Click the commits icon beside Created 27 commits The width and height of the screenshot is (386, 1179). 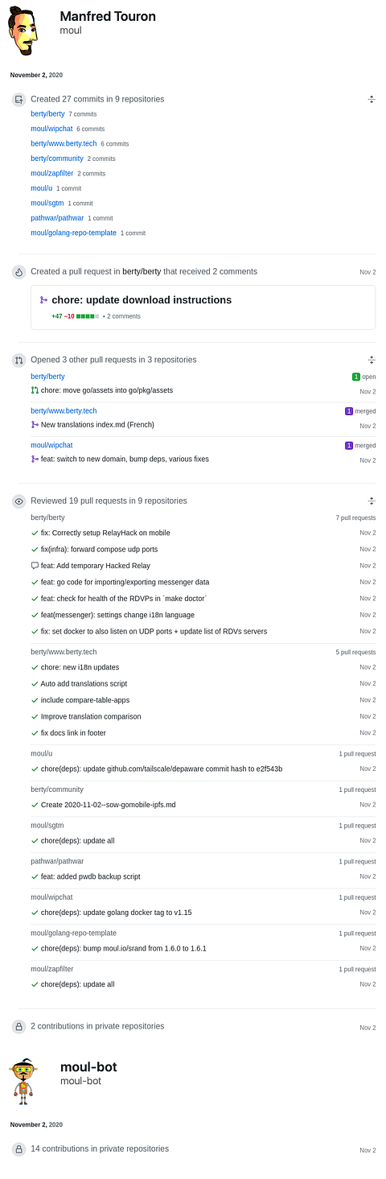tap(18, 100)
